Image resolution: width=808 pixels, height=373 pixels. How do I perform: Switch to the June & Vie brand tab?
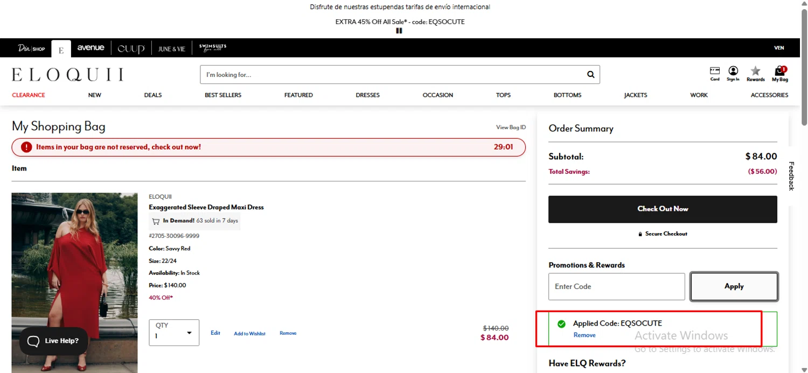(x=172, y=48)
